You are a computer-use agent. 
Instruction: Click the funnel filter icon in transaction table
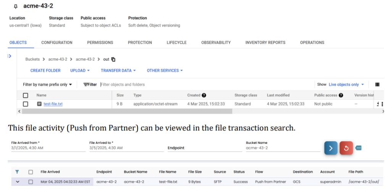coord(17,172)
